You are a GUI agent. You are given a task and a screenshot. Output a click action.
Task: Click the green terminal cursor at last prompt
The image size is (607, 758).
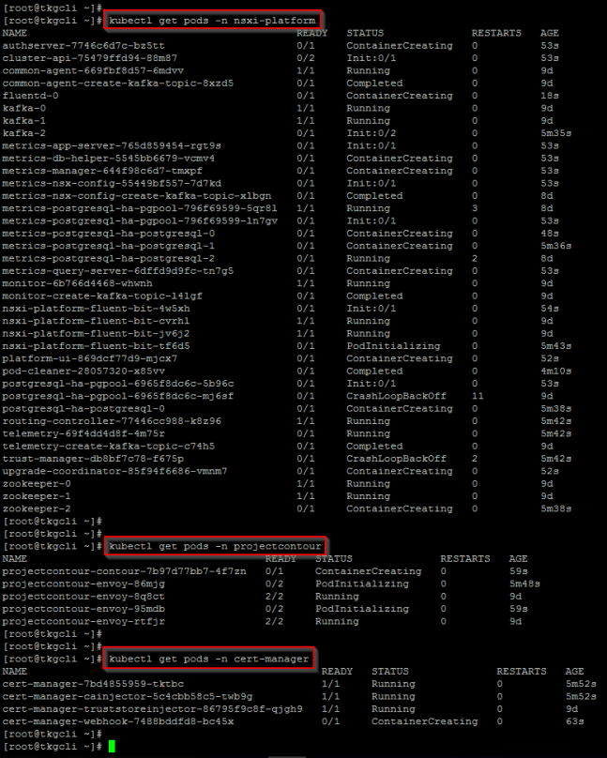coord(112,747)
